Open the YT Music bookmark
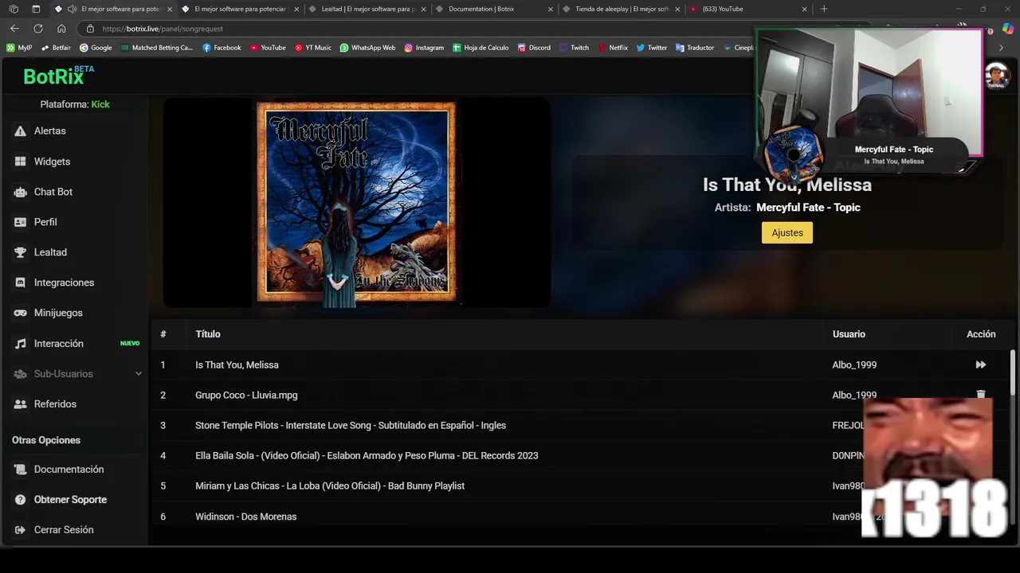The image size is (1020, 573). pos(312,48)
